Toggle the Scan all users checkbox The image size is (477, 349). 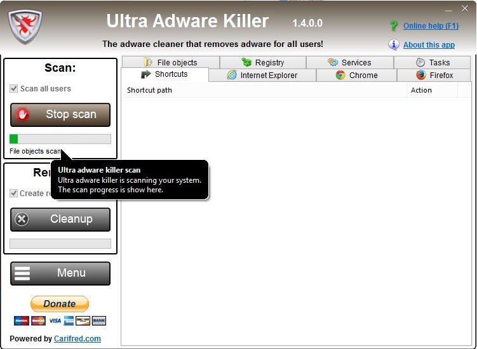(14, 88)
